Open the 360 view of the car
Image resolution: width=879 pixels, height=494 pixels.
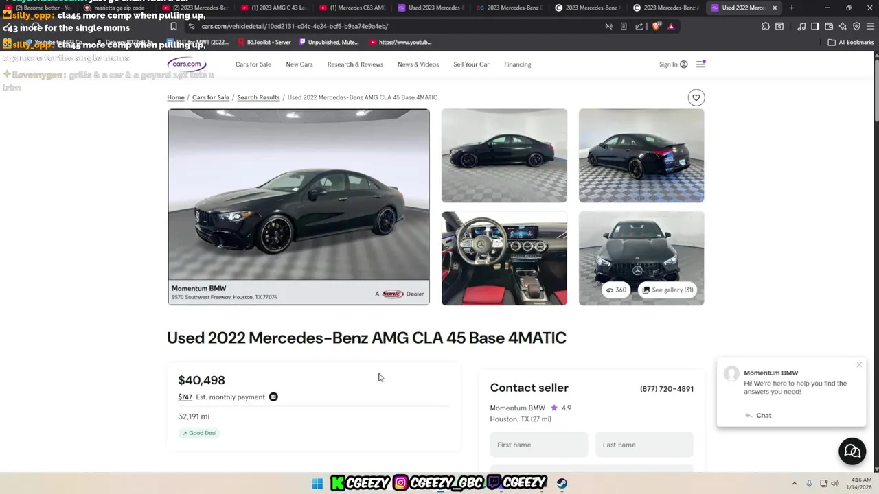616,290
